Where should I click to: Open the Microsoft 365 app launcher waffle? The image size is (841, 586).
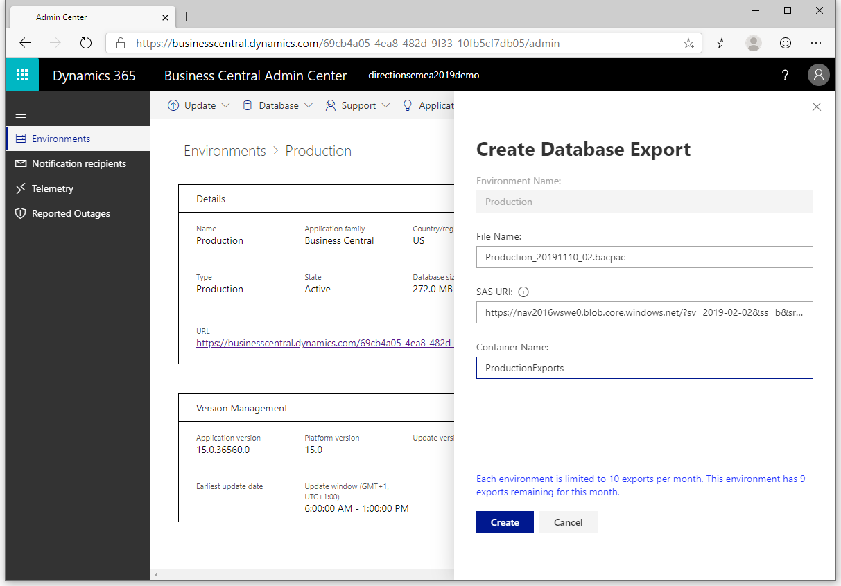coord(21,74)
